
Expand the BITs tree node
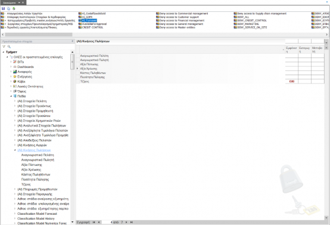tap(11, 62)
